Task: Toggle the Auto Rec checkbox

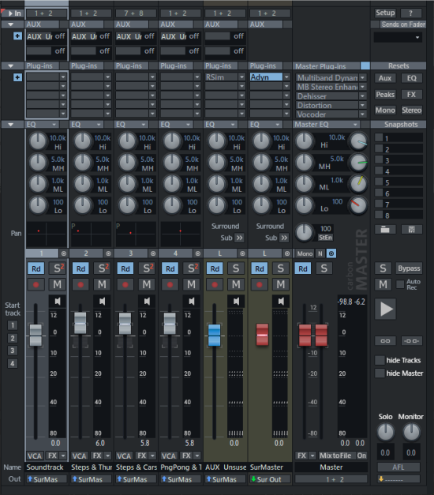Action: coord(400,284)
